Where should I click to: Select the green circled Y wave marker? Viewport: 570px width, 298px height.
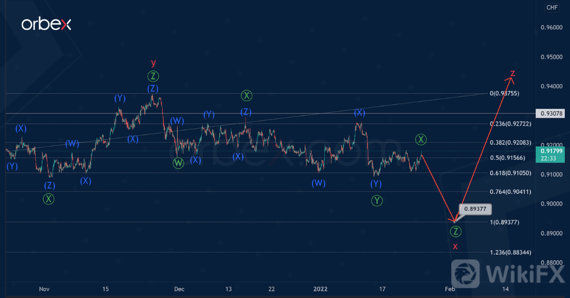[x=377, y=201]
